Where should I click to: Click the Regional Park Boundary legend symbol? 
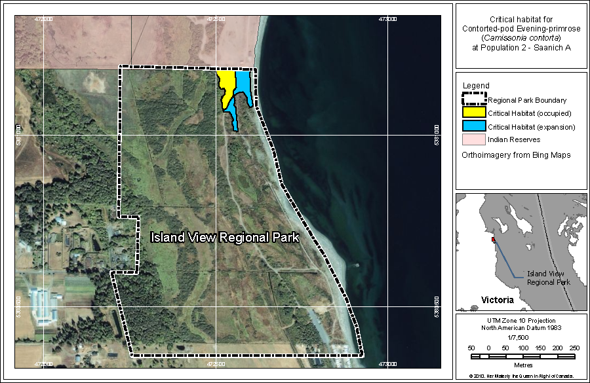tap(473, 100)
